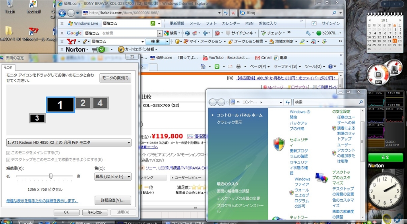Click the IE RSS feeds icon
The width and height of the screenshot is (407, 224).
(217, 66)
